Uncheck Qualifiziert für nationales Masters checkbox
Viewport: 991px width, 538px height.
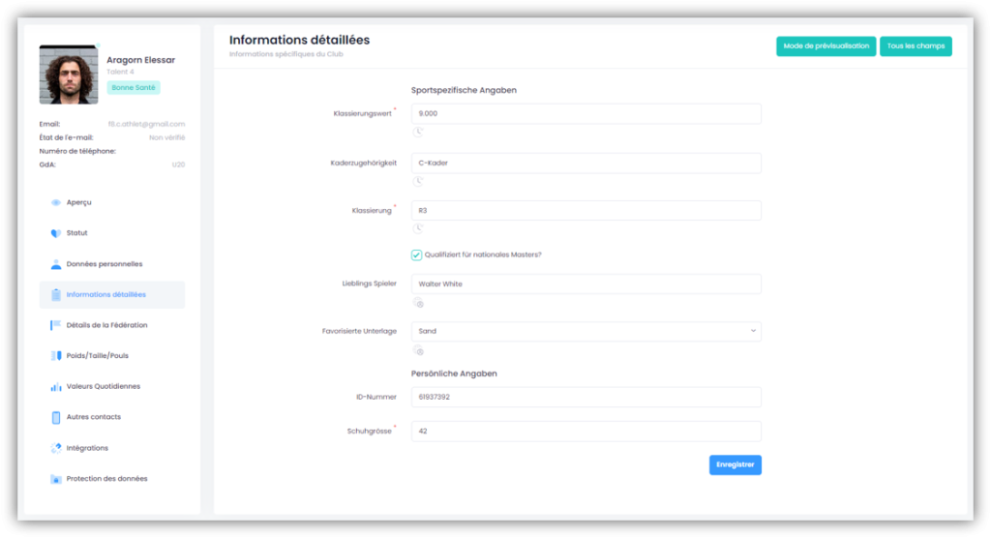click(x=417, y=254)
